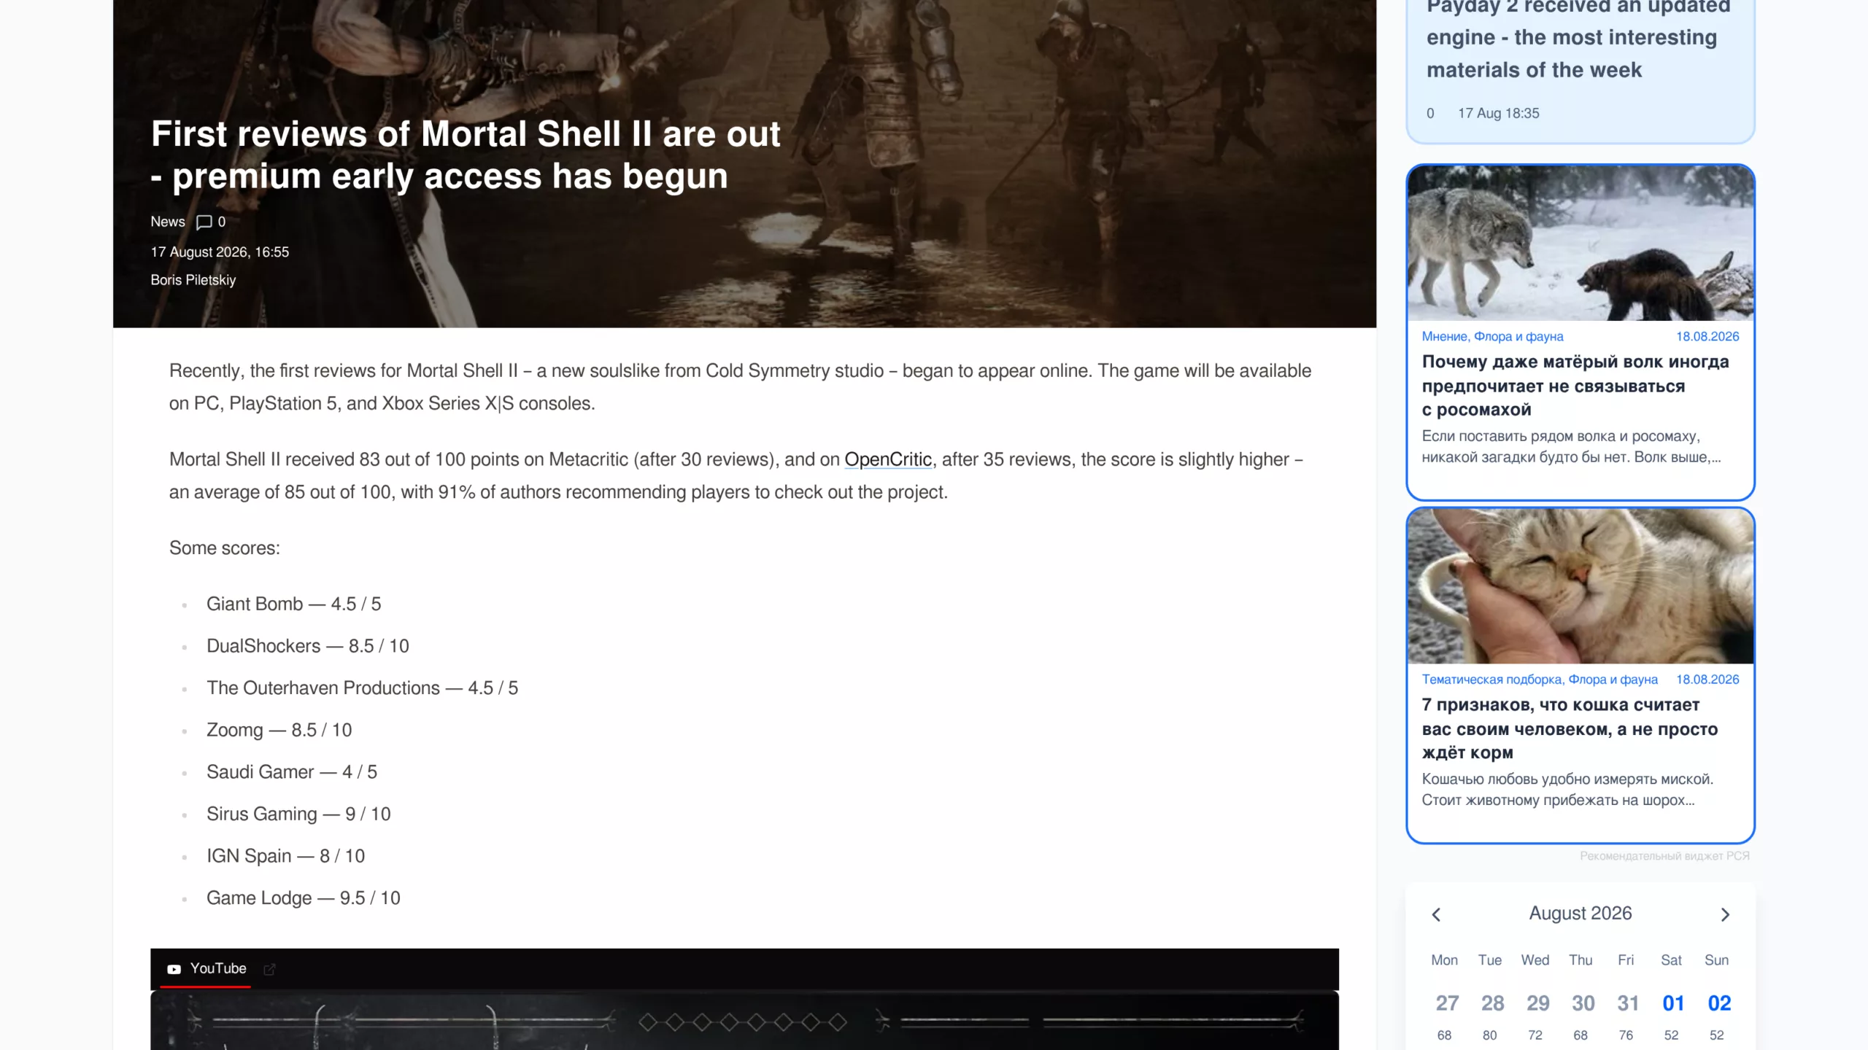This screenshot has width=1868, height=1050.
Task: Go to the previous month in the calendar
Action: pos(1436,914)
